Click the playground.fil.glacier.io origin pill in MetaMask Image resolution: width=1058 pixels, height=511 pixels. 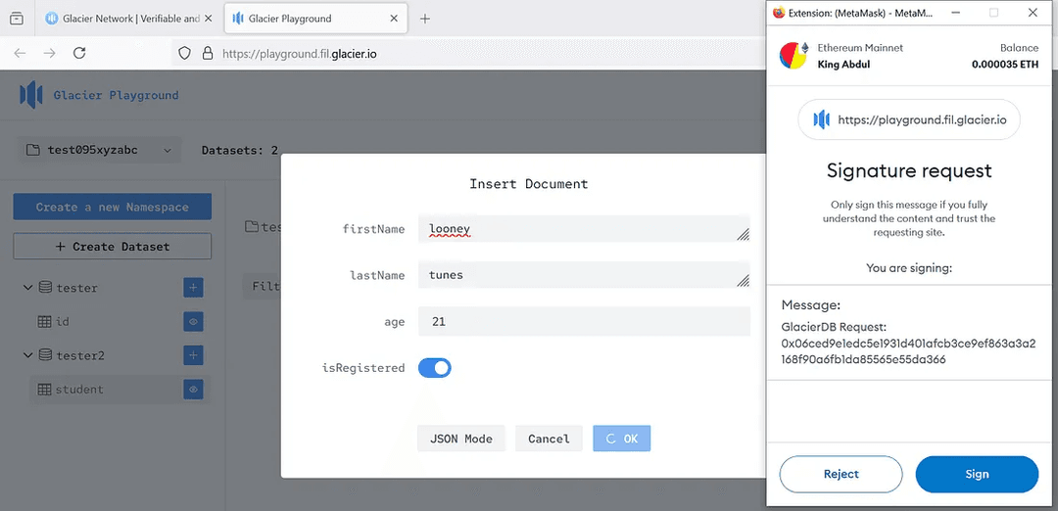(909, 120)
